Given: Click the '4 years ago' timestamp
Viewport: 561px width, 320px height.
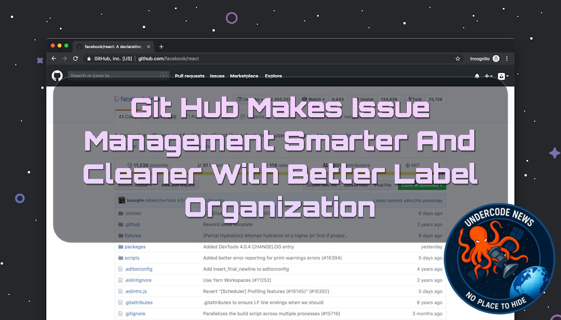Looking at the screenshot, I should click(x=430, y=269).
